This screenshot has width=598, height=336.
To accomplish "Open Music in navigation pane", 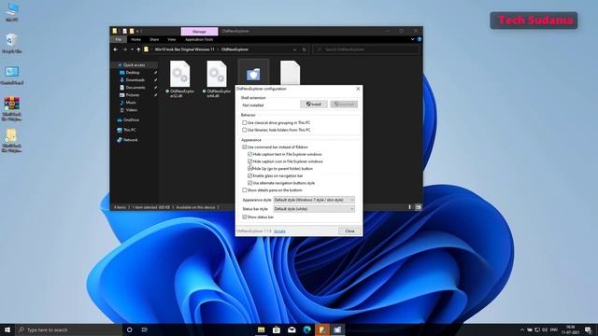I will click(x=131, y=103).
